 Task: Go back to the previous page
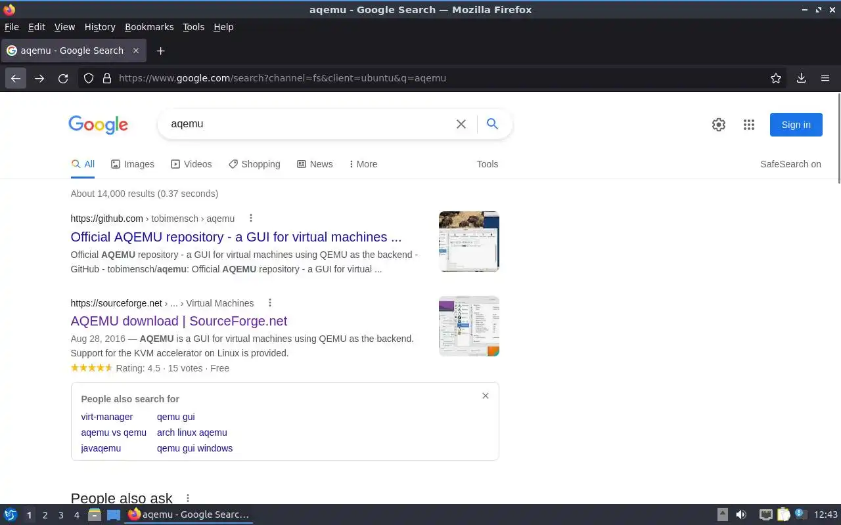16,78
